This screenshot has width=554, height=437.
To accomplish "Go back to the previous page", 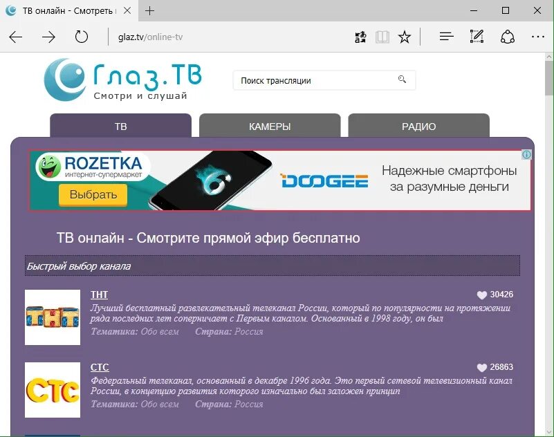I will pyautogui.click(x=15, y=37).
